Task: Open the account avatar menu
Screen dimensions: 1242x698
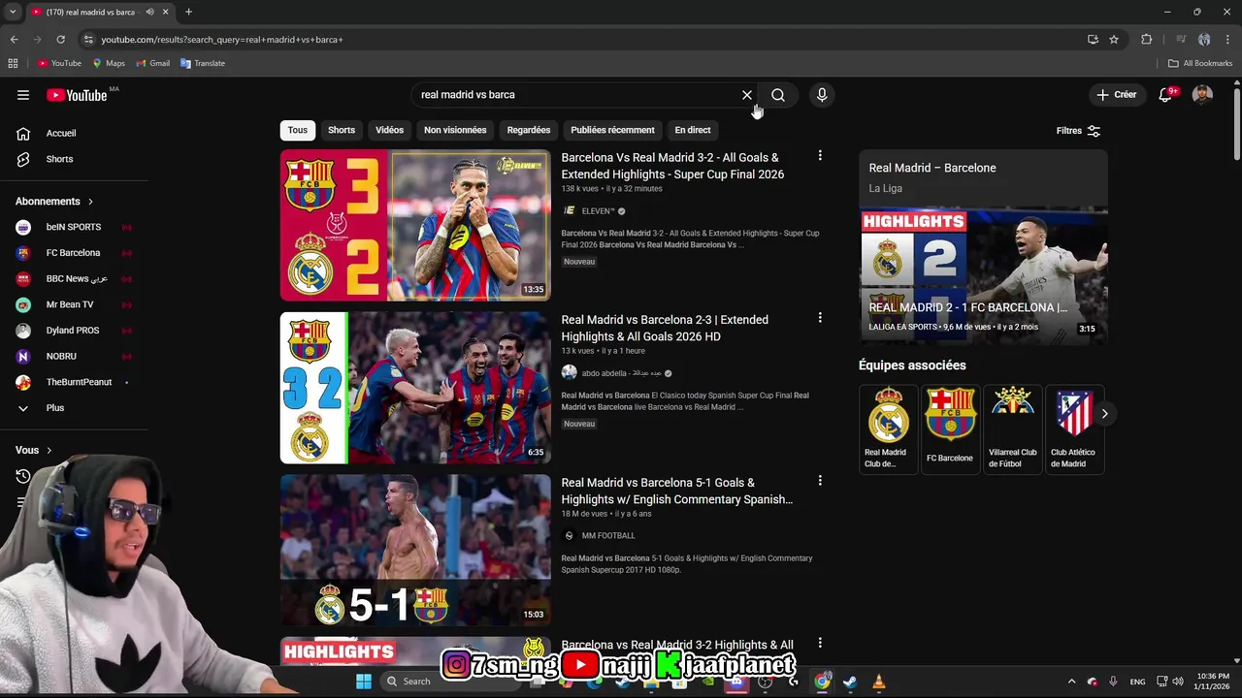Action: click(x=1202, y=95)
